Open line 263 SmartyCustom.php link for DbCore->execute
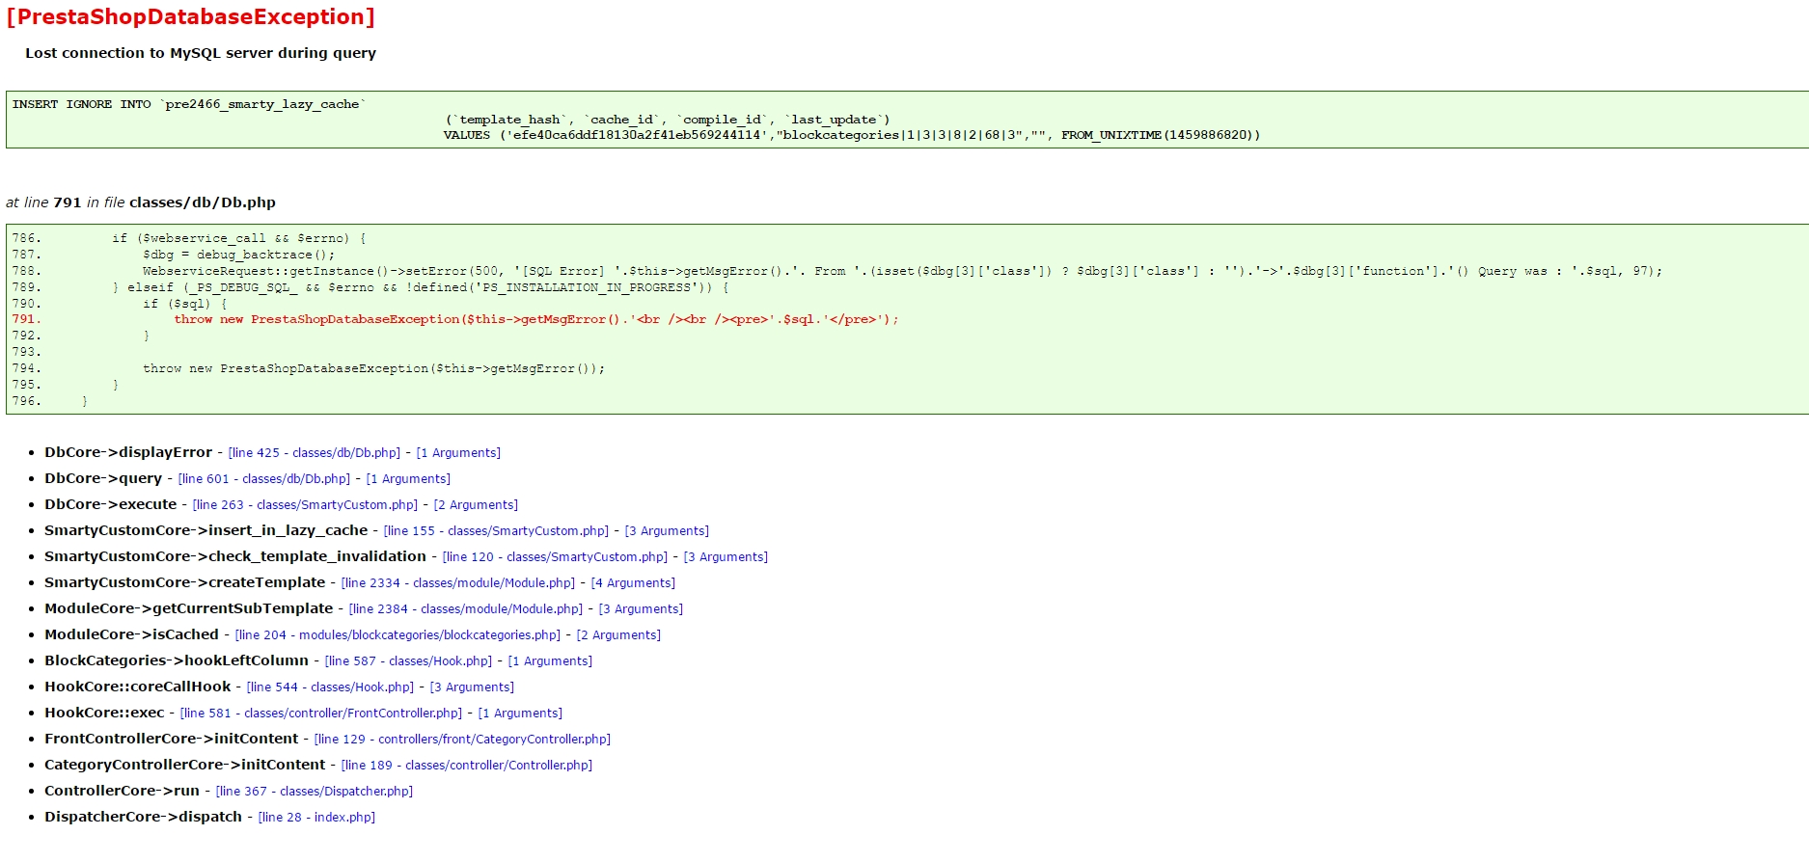The image size is (1809, 862). pyautogui.click(x=305, y=505)
